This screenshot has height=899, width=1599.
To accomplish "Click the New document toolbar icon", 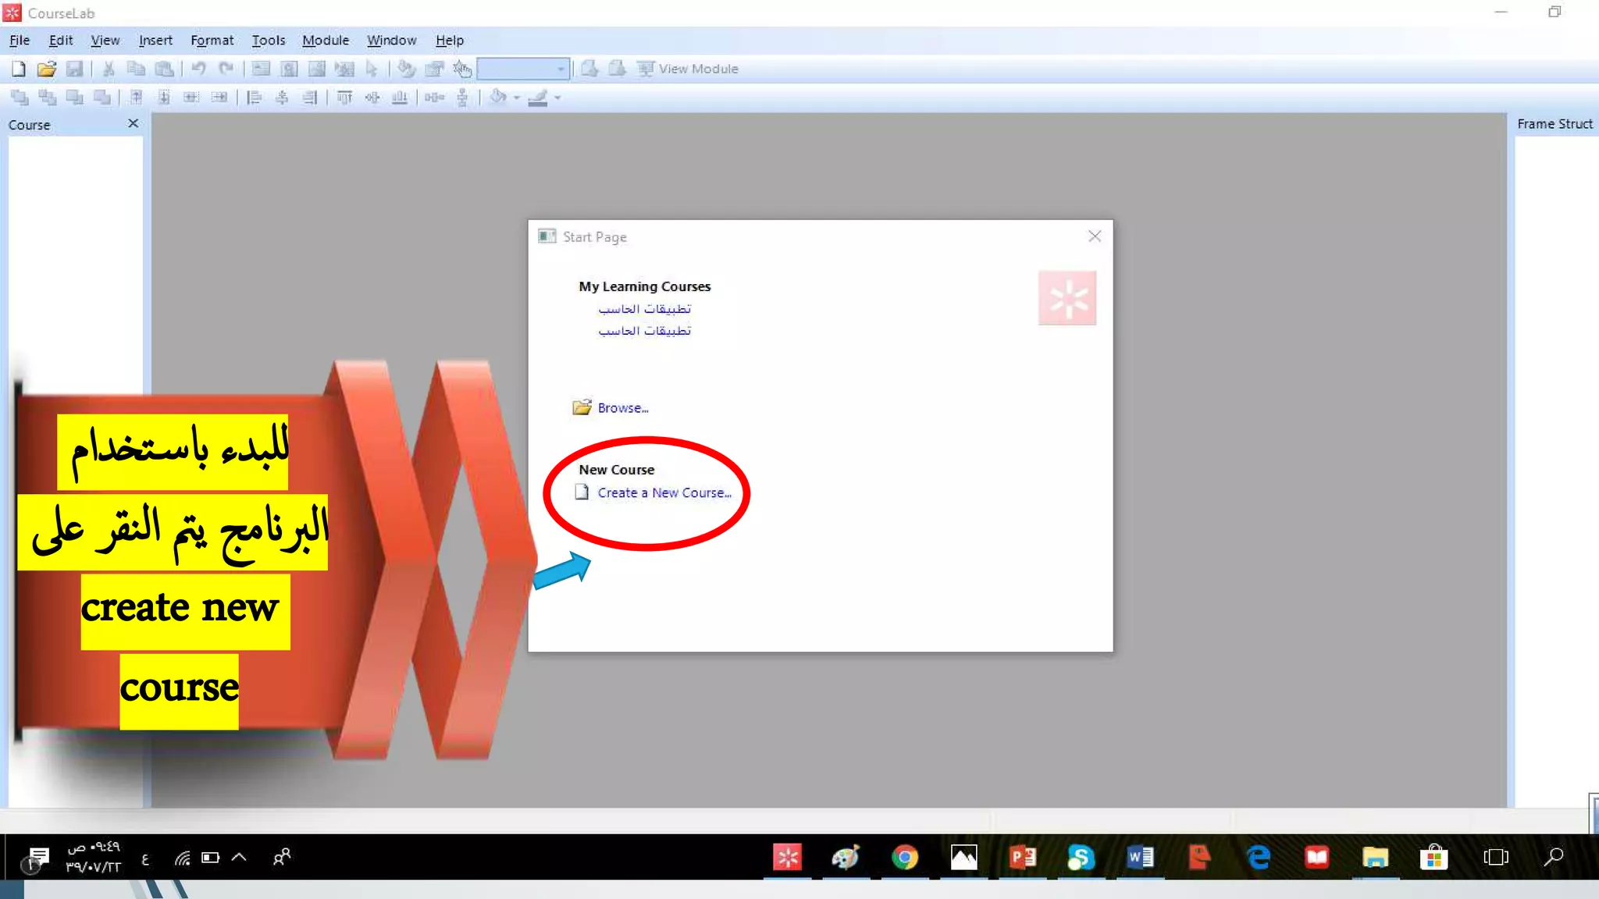I will (x=19, y=69).
